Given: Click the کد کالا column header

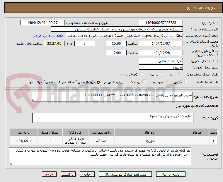Looking at the screenshot, I should (x=197, y=133).
